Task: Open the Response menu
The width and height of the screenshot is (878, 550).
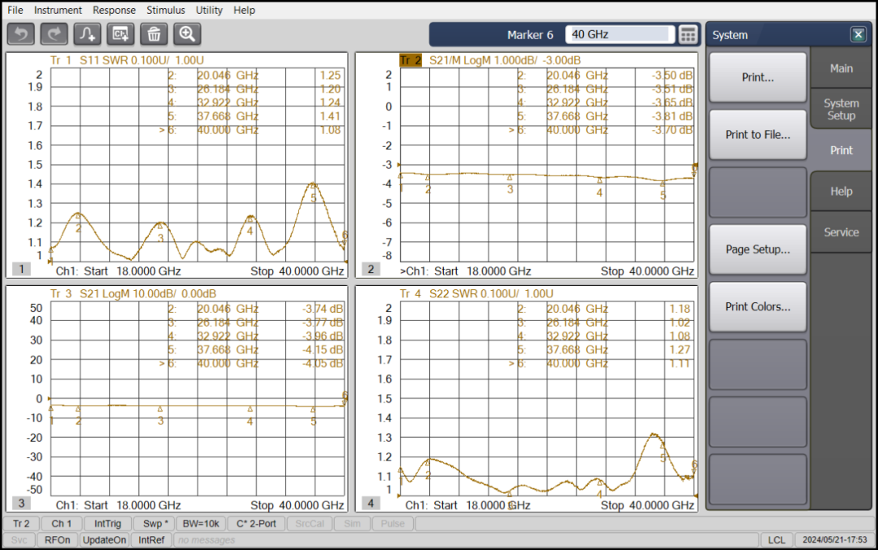Action: tap(115, 10)
